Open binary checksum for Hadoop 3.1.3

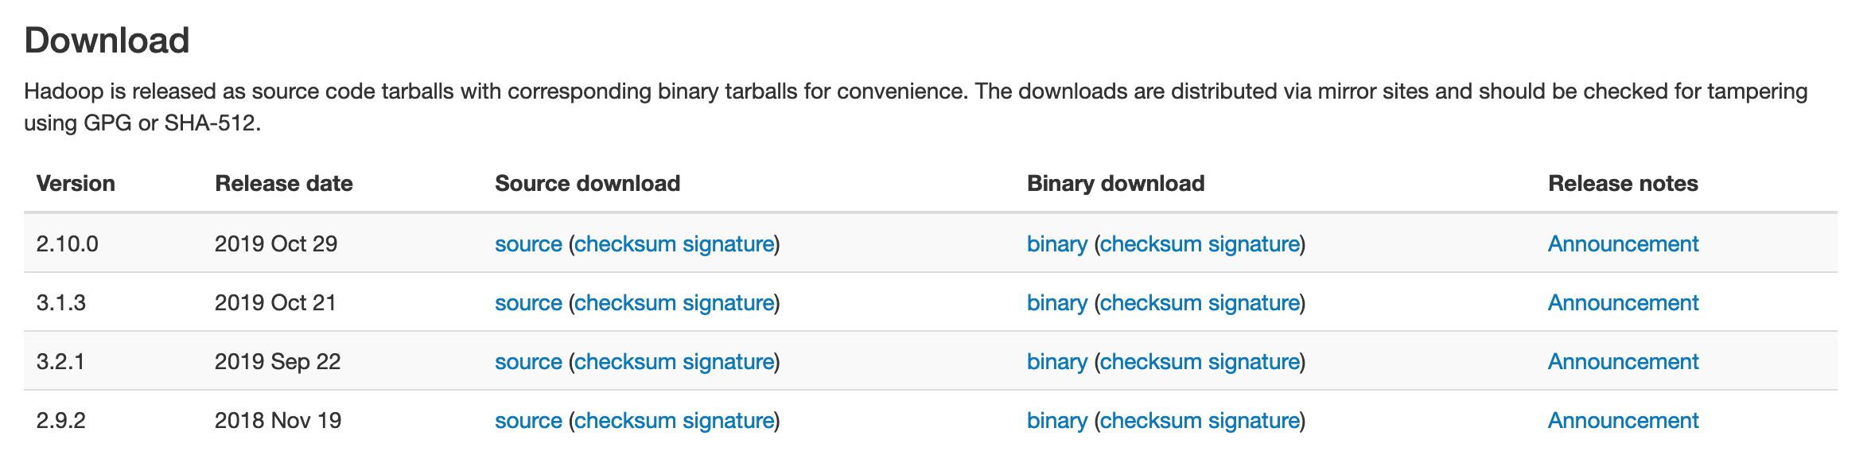[x=1150, y=302]
